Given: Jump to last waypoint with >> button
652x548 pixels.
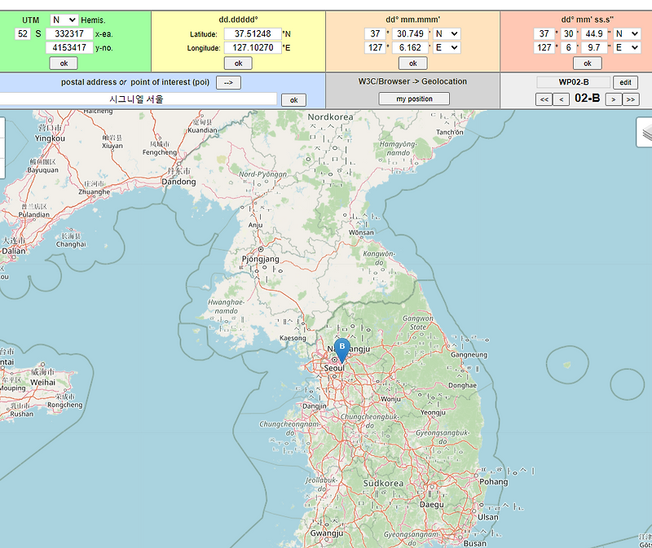Looking at the screenshot, I should pyautogui.click(x=631, y=99).
